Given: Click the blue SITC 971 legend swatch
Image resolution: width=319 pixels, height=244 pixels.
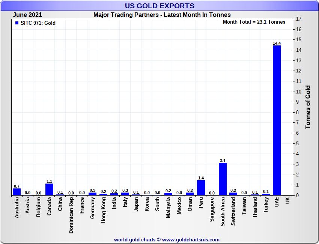Looking at the screenshot, I should (x=17, y=23).
